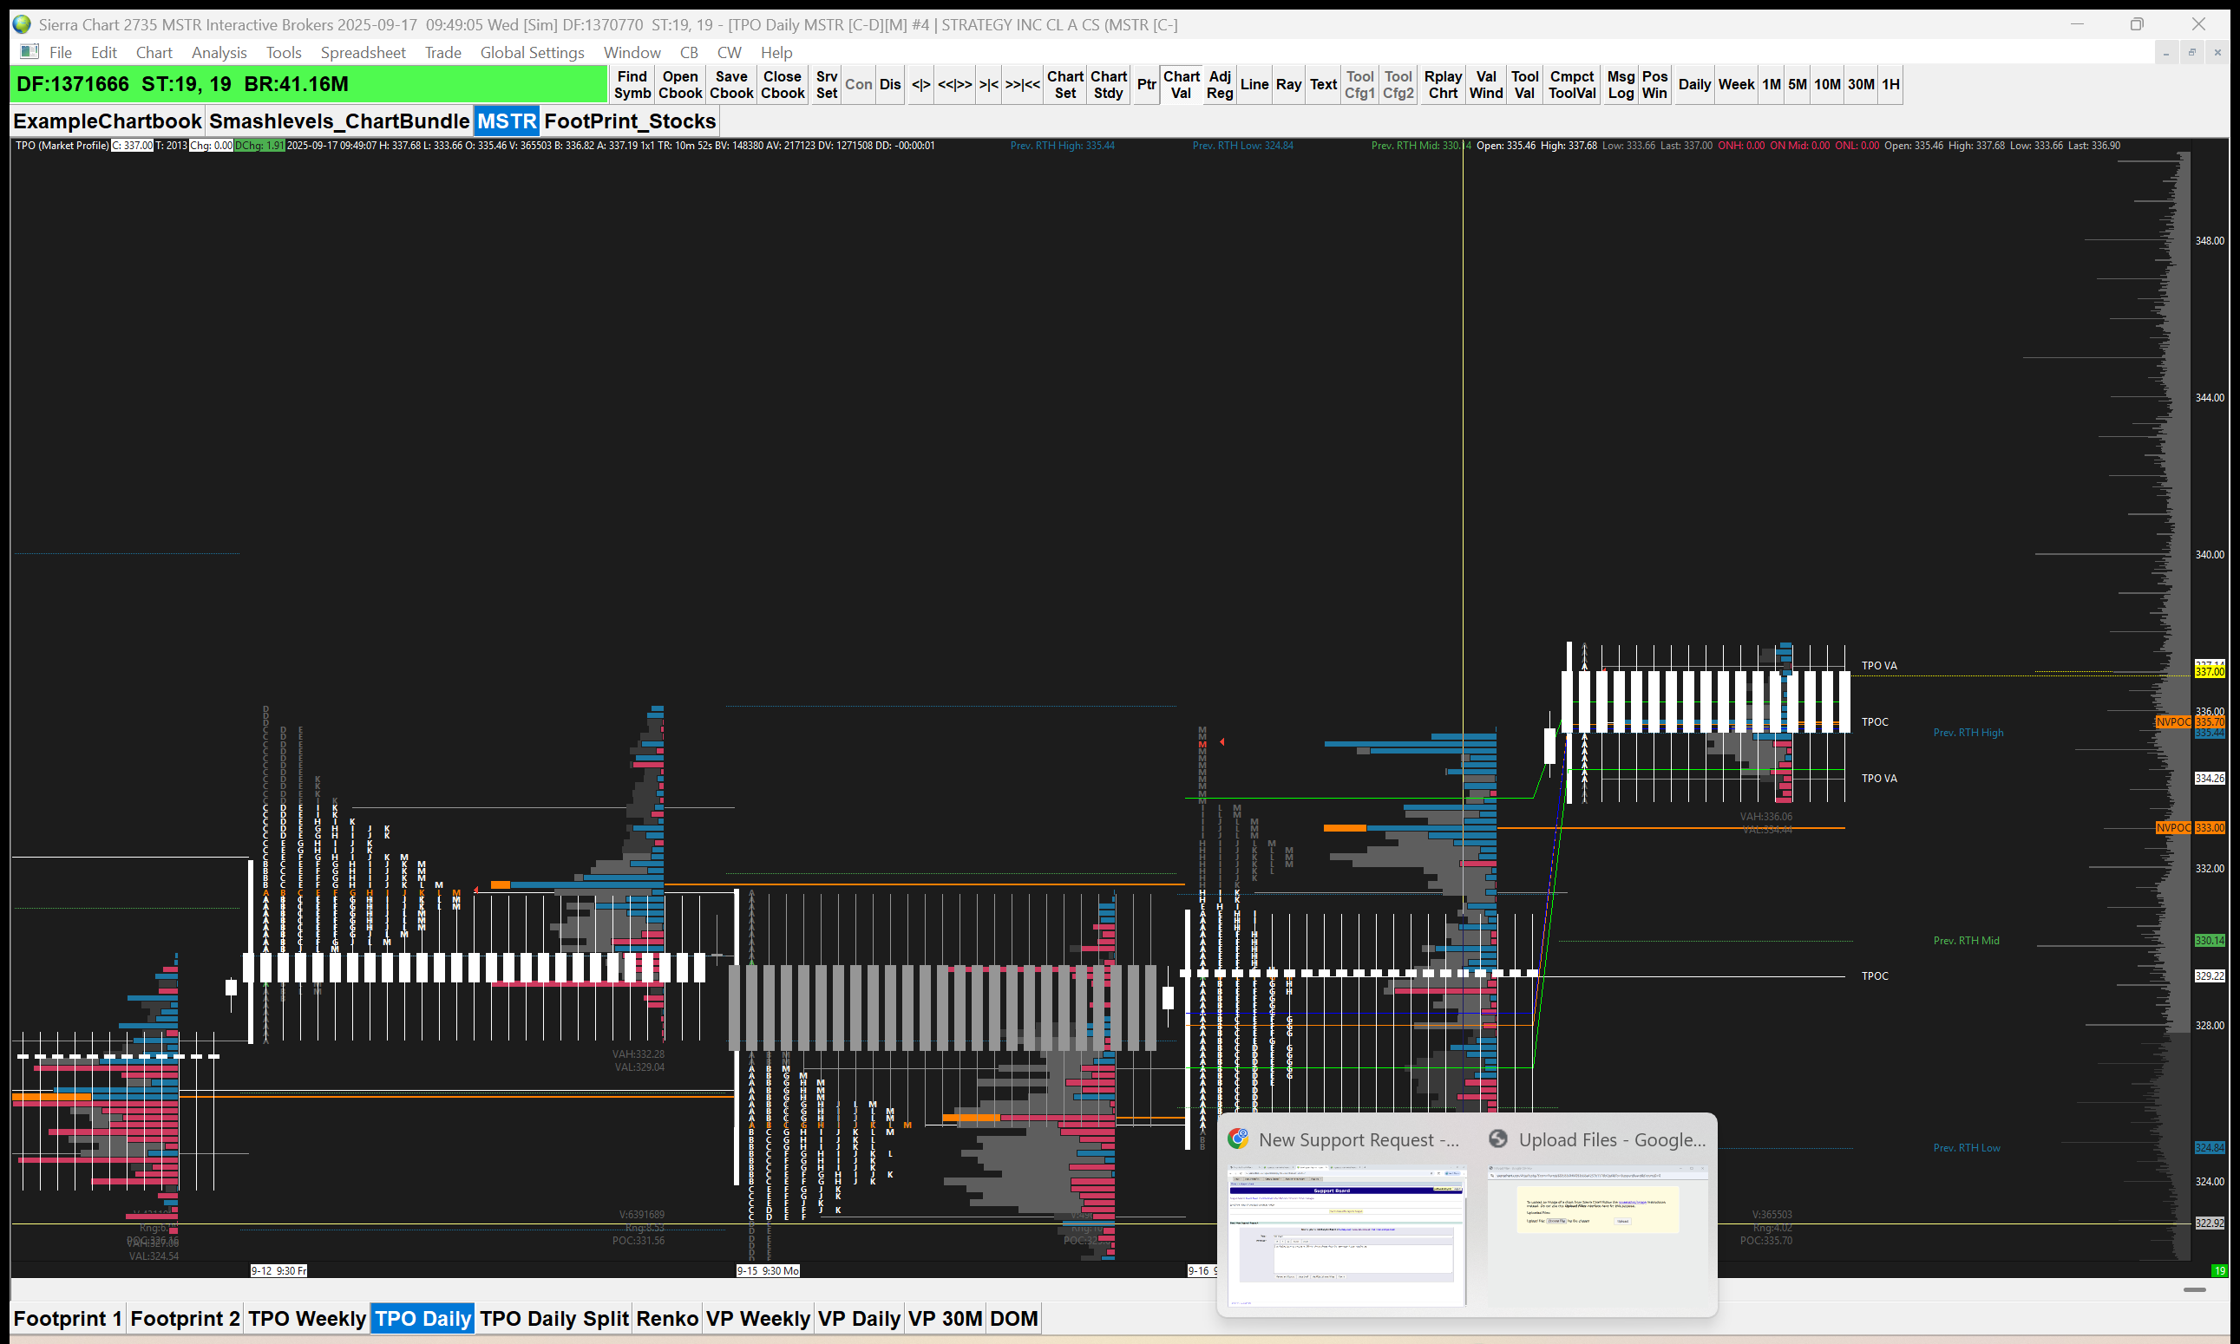Click the >|< compress bar spacing icon
The width and height of the screenshot is (2240, 1344).
coord(988,84)
